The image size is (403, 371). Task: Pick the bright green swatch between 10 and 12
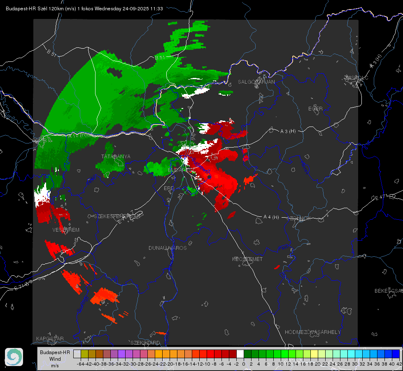tap(284, 354)
